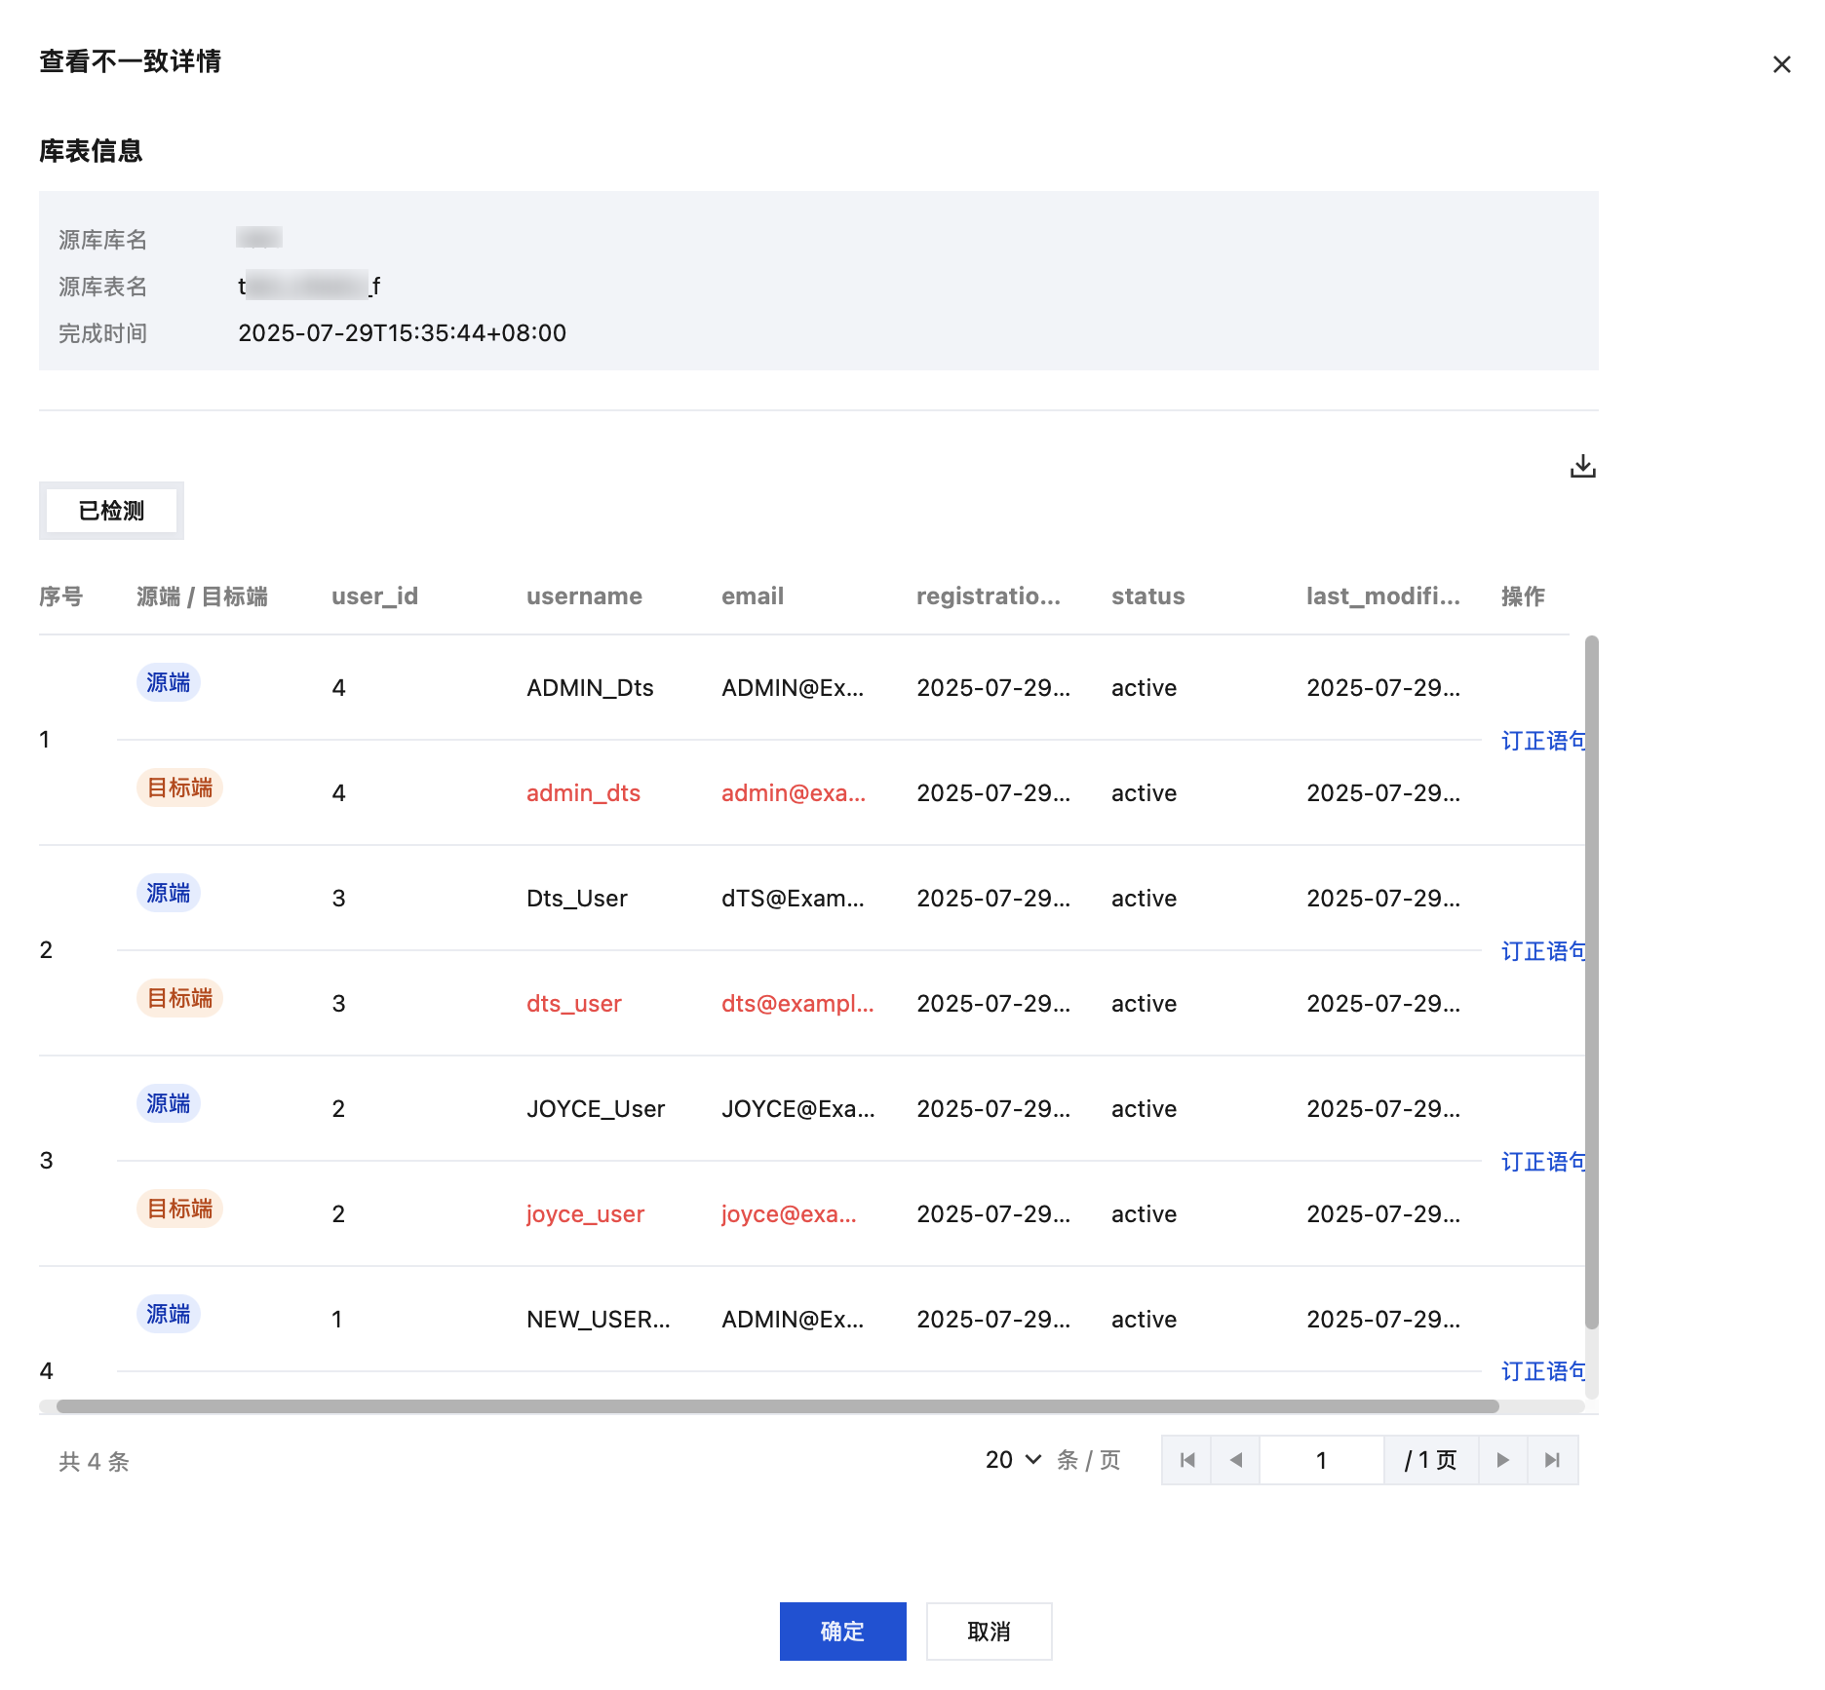Click the username column header
The height and width of the screenshot is (1690, 1825).
tap(584, 596)
